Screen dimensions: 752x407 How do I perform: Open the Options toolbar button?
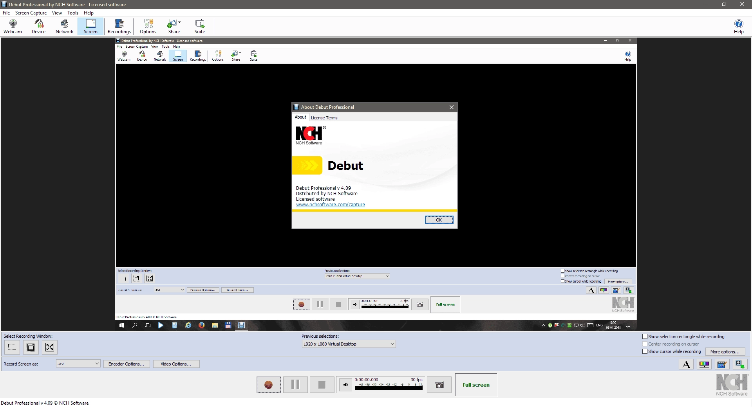(x=148, y=27)
